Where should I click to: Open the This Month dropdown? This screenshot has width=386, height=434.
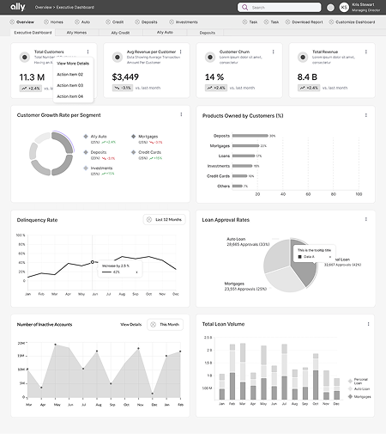(x=165, y=325)
